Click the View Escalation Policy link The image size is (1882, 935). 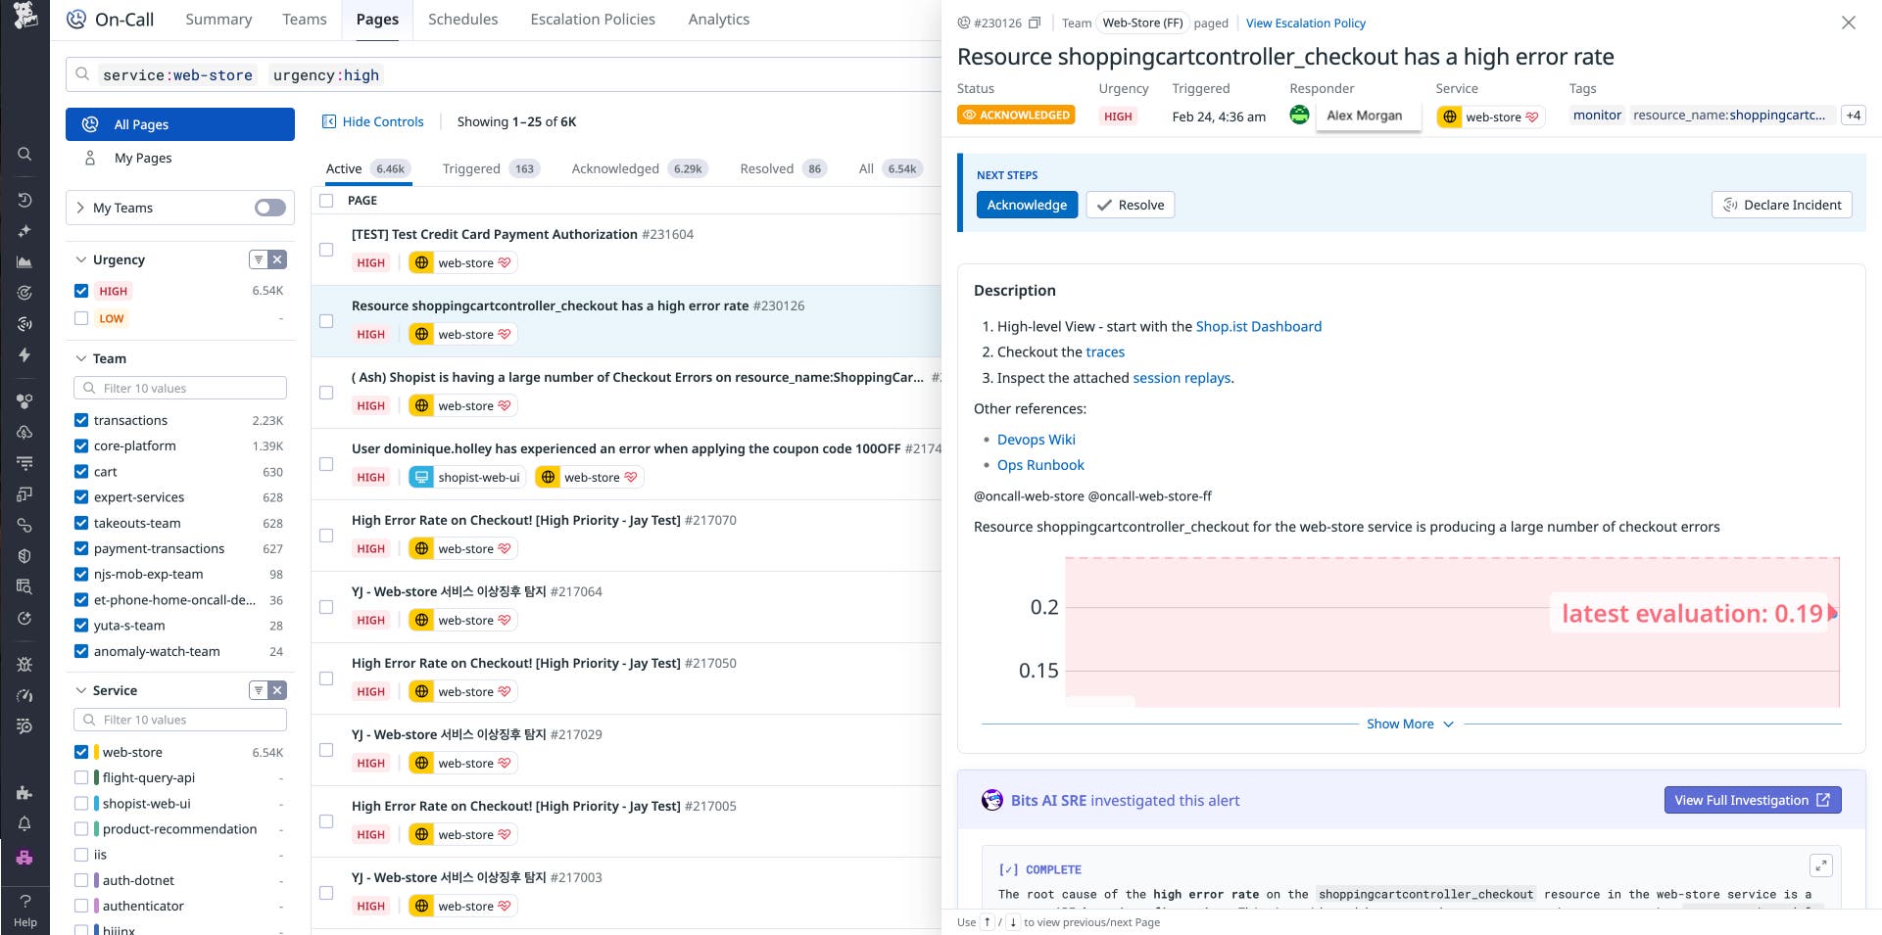[1306, 23]
